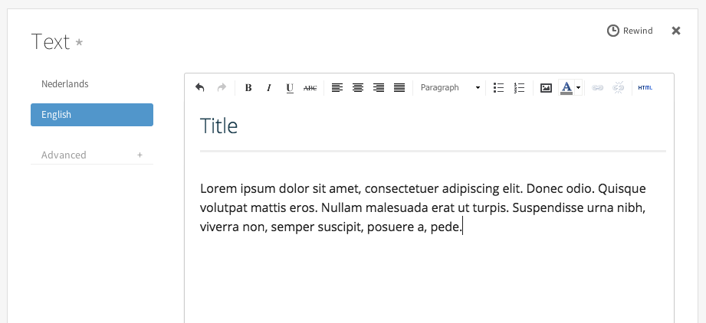Click the unlink icon

(618, 88)
